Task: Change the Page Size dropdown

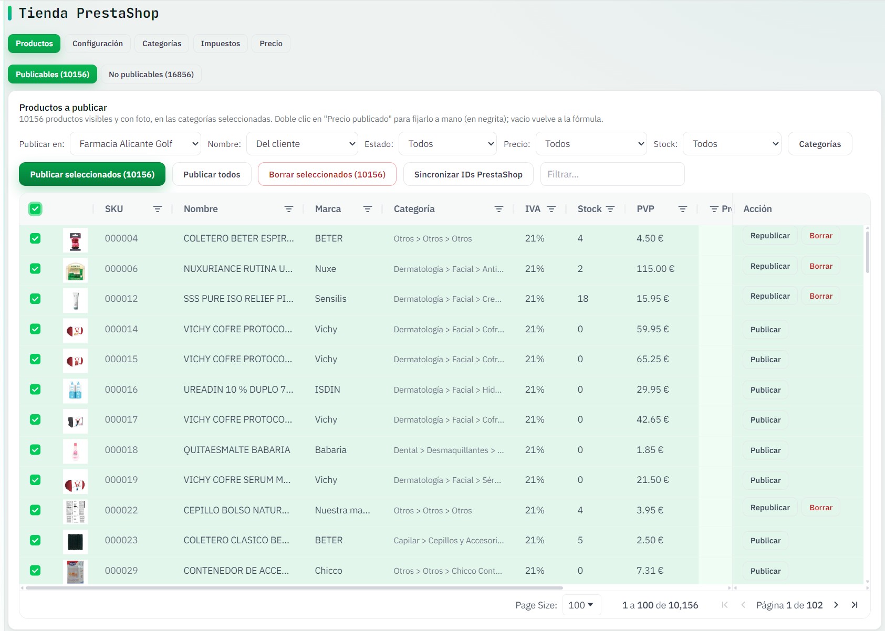Action: click(x=581, y=605)
